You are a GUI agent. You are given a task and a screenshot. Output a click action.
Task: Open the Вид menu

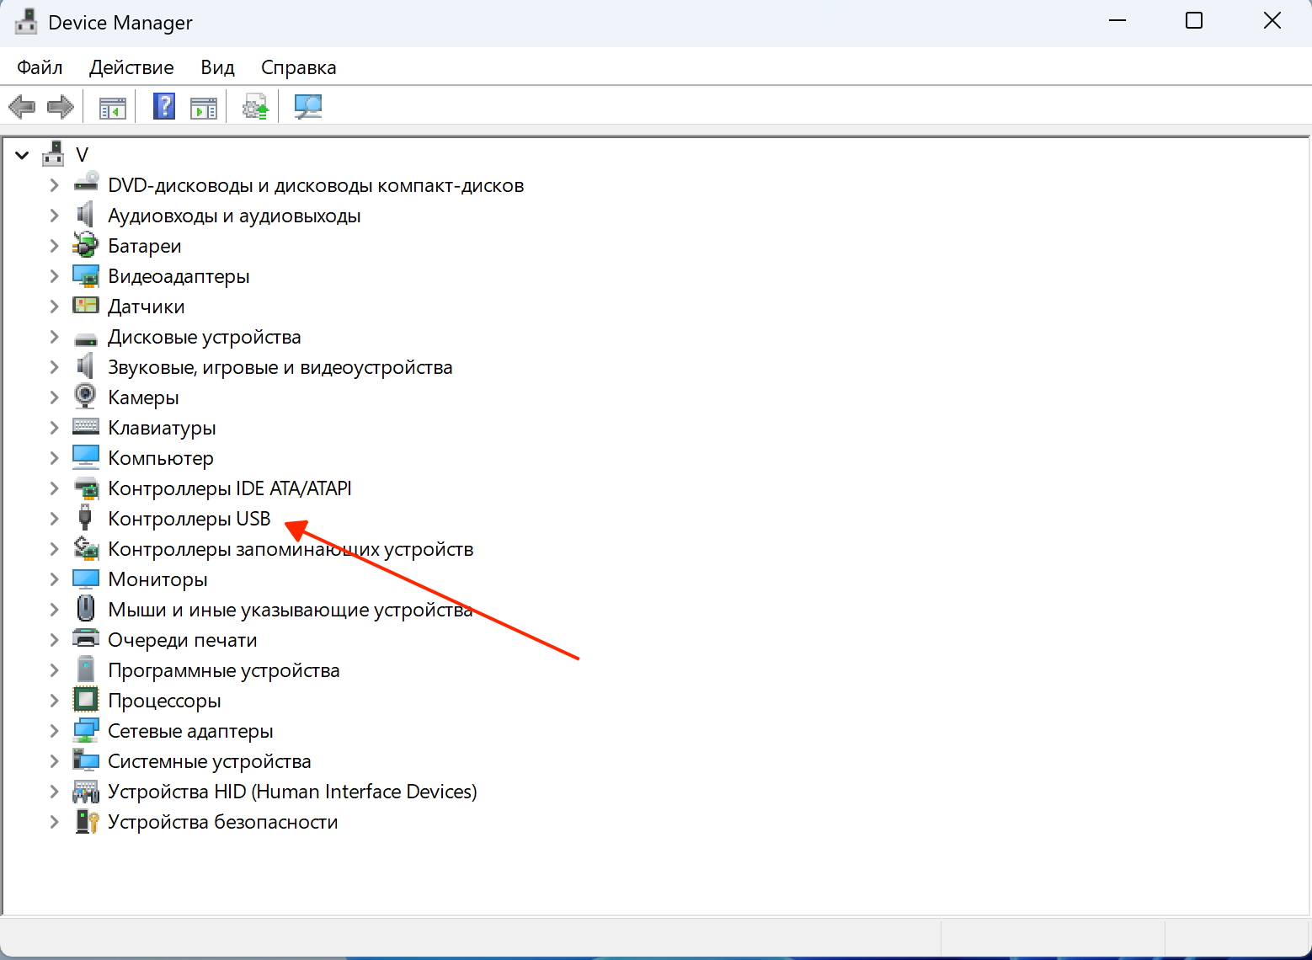pyautogui.click(x=217, y=67)
